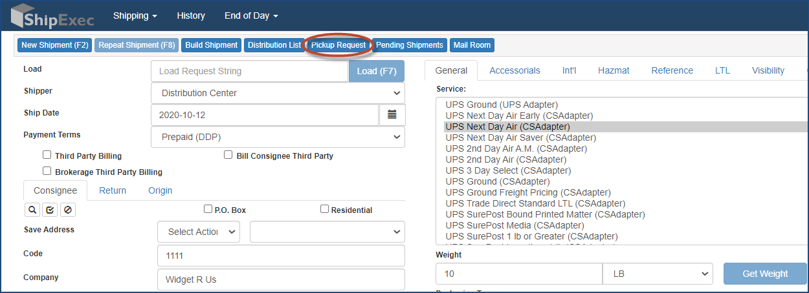
Task: Click the validate address checkmark icon
Action: pos(49,210)
